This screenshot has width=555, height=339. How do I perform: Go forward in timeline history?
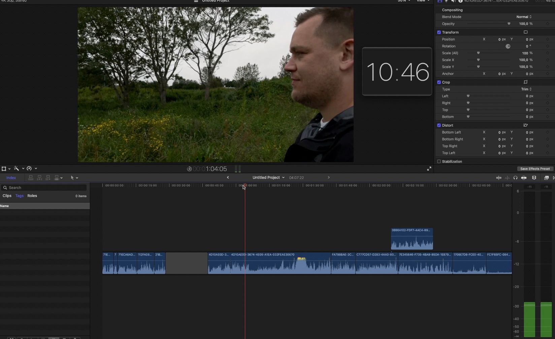click(x=329, y=178)
